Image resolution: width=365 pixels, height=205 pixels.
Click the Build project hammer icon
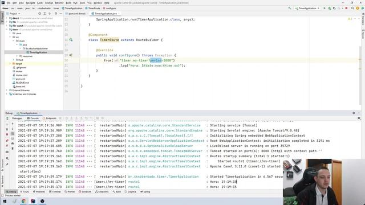click(290, 8)
